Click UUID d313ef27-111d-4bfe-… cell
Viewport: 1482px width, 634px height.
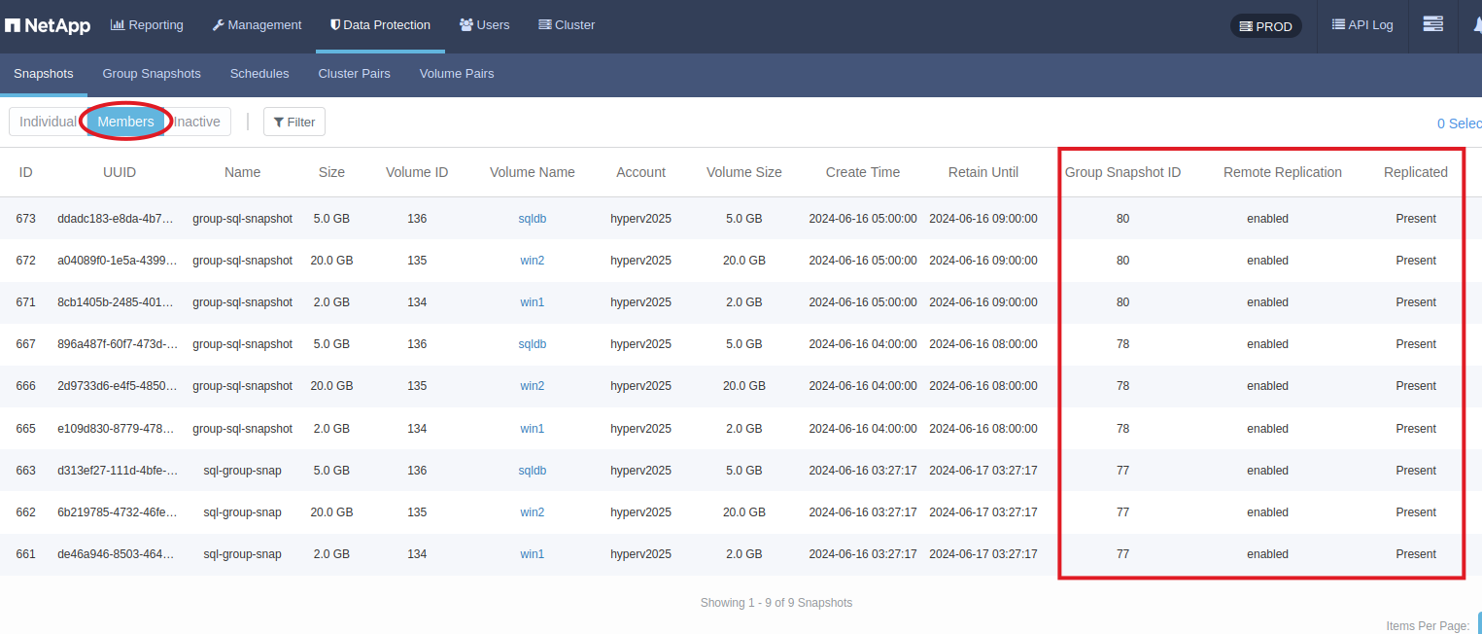118,471
